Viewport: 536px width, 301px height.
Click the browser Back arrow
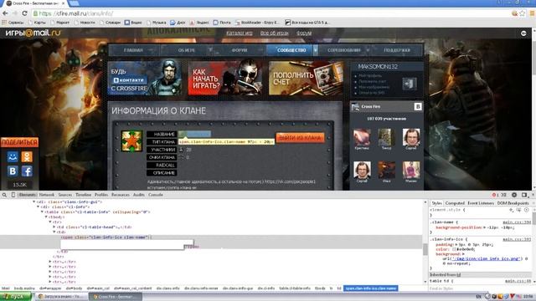tap(6, 13)
